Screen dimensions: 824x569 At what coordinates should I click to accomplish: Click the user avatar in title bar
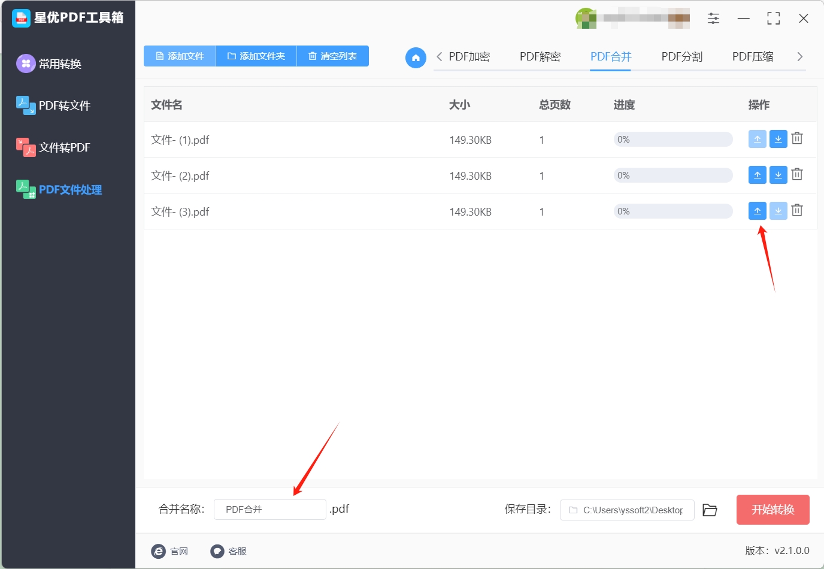(x=586, y=18)
